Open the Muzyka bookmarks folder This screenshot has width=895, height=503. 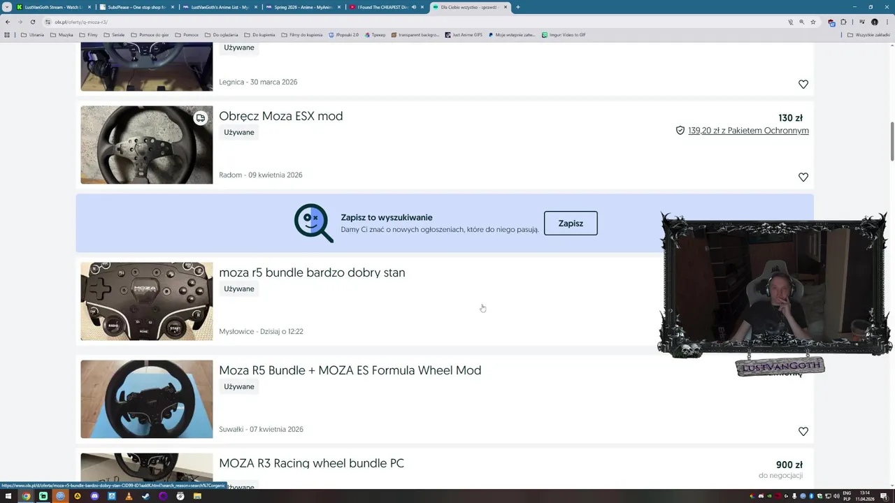pos(62,35)
